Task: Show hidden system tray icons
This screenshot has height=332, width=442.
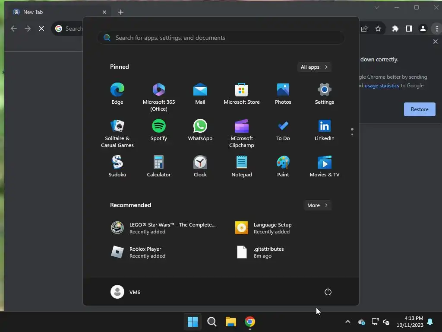Action: point(348,322)
